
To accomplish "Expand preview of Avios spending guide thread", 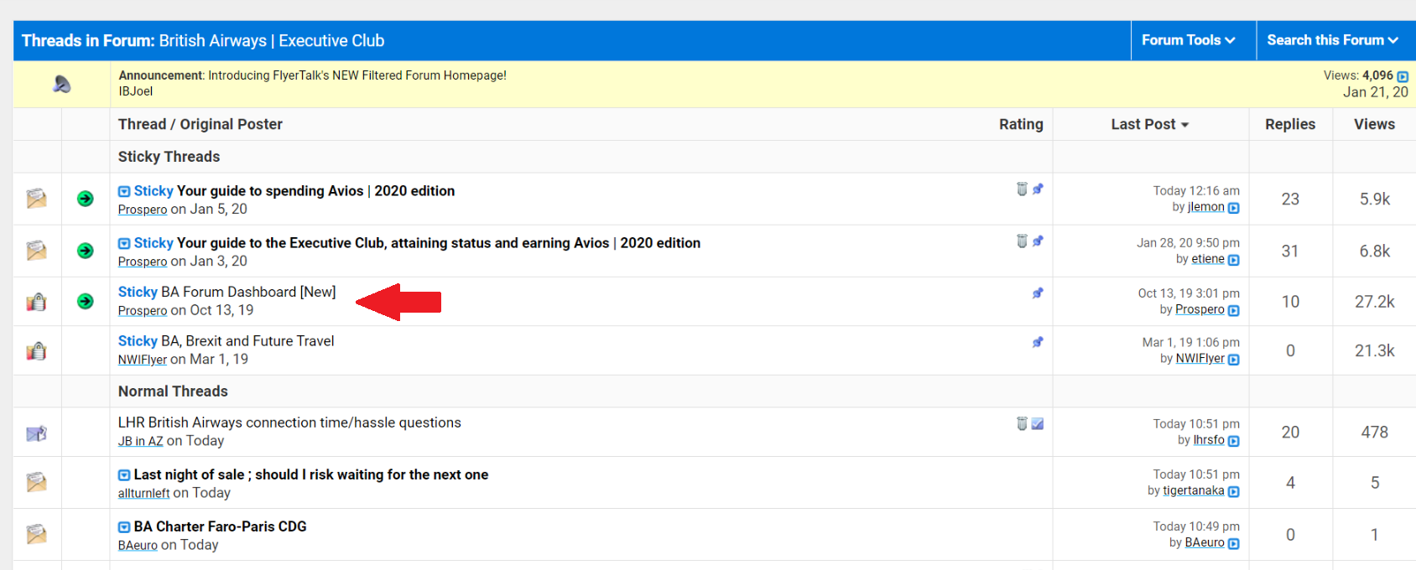I will coord(124,192).
